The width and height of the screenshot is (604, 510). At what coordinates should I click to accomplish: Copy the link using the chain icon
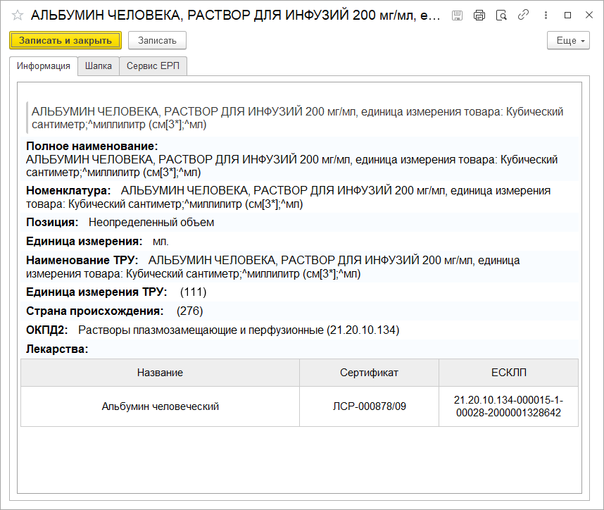pyautogui.click(x=523, y=15)
